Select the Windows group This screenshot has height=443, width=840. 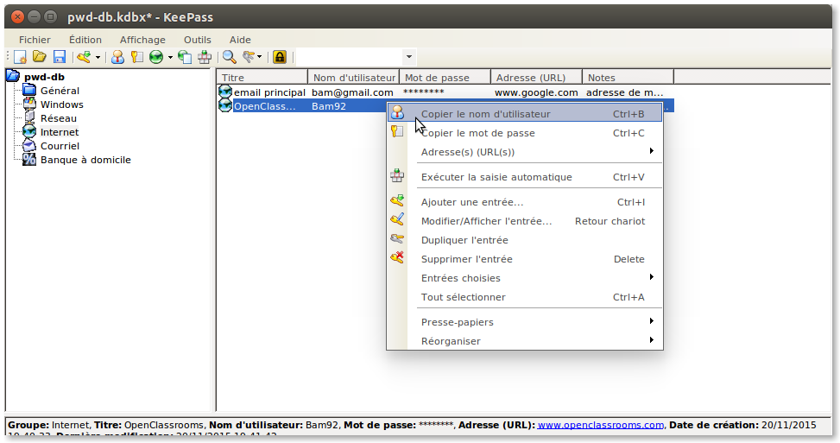61,104
